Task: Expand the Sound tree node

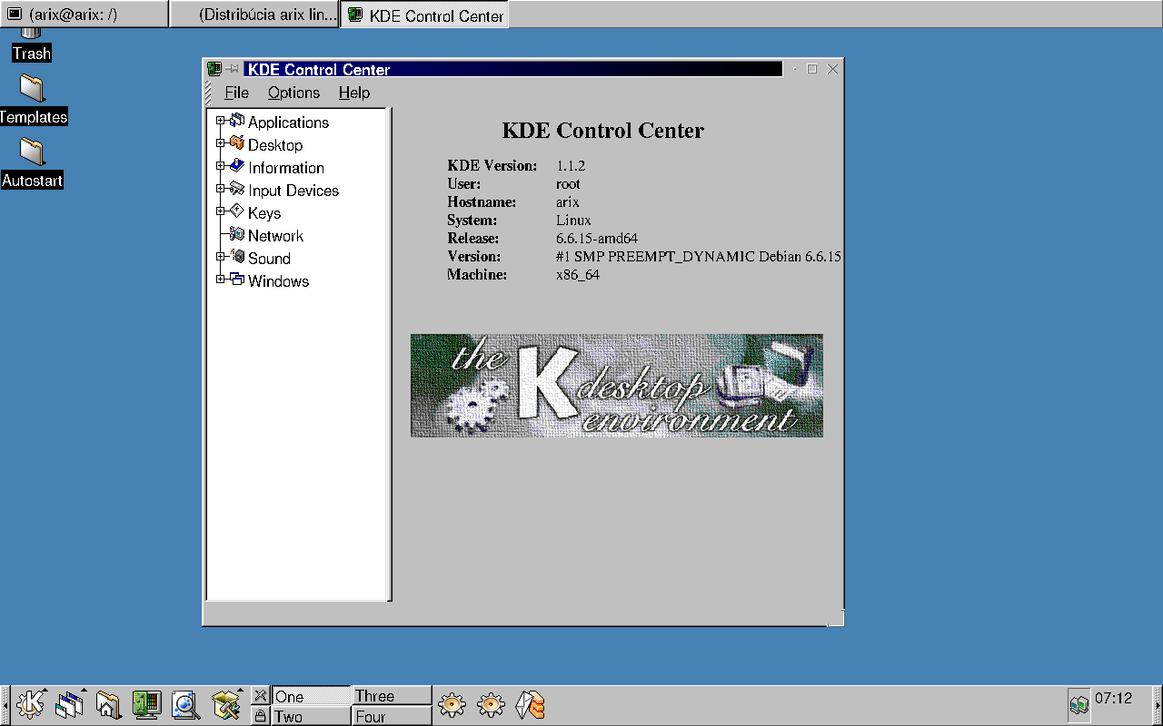Action: 220,257
